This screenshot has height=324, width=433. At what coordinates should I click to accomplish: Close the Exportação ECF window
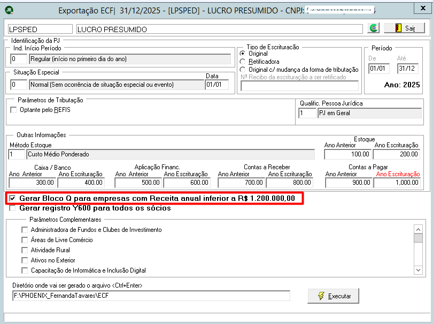pyautogui.click(x=422, y=8)
